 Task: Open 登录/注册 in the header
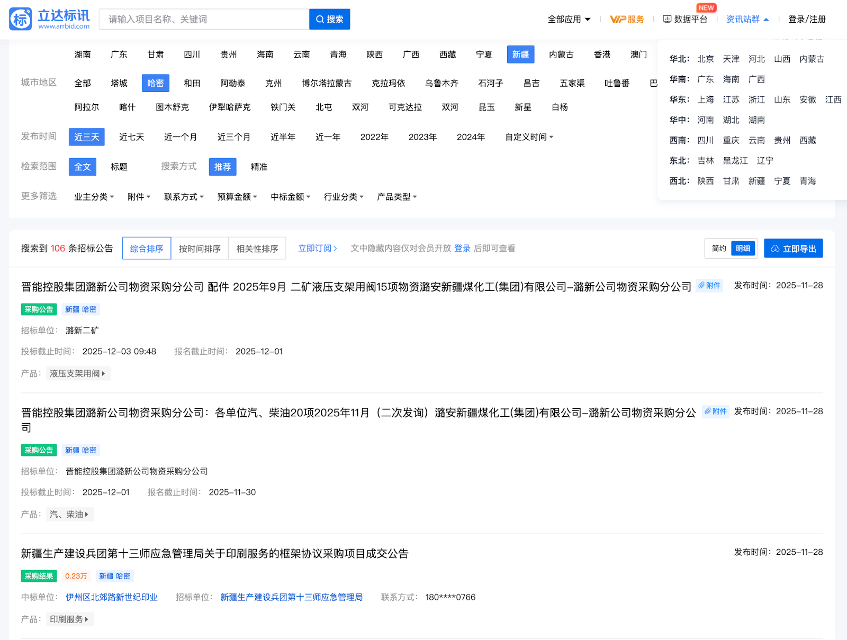pos(807,19)
